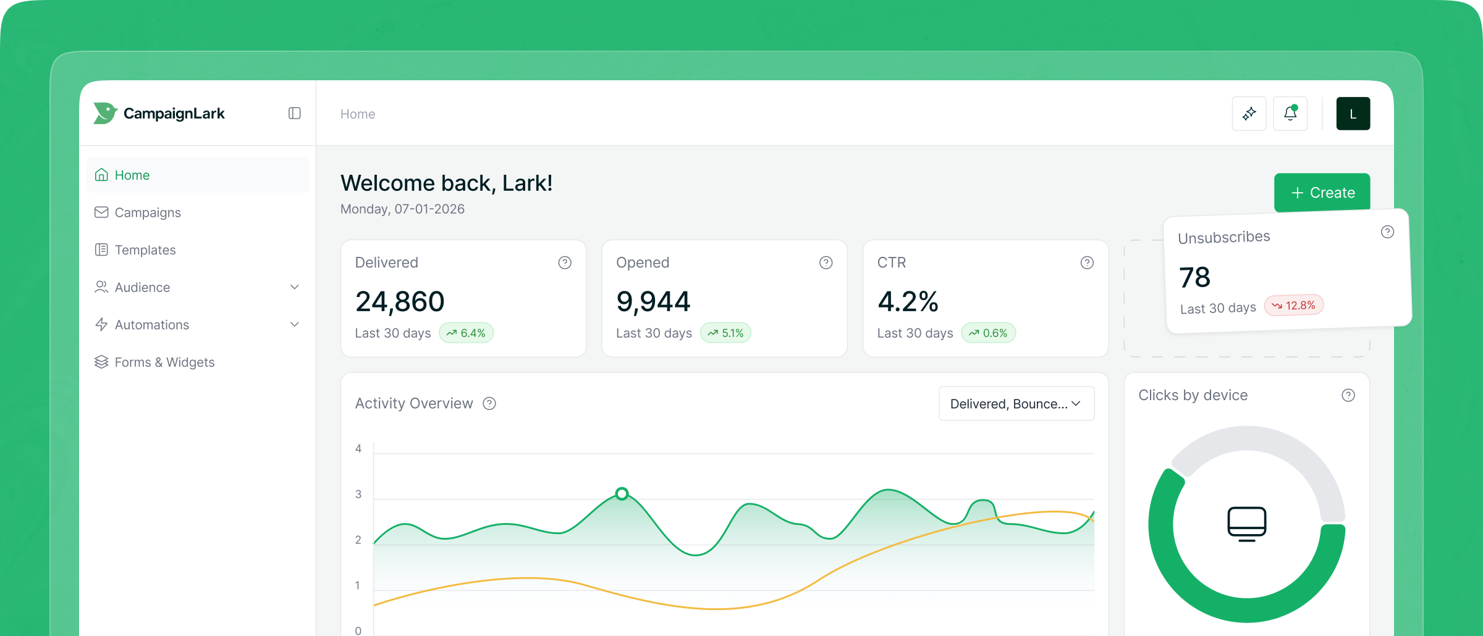
Task: Click the monitor icon inside the device chart
Action: (1246, 524)
